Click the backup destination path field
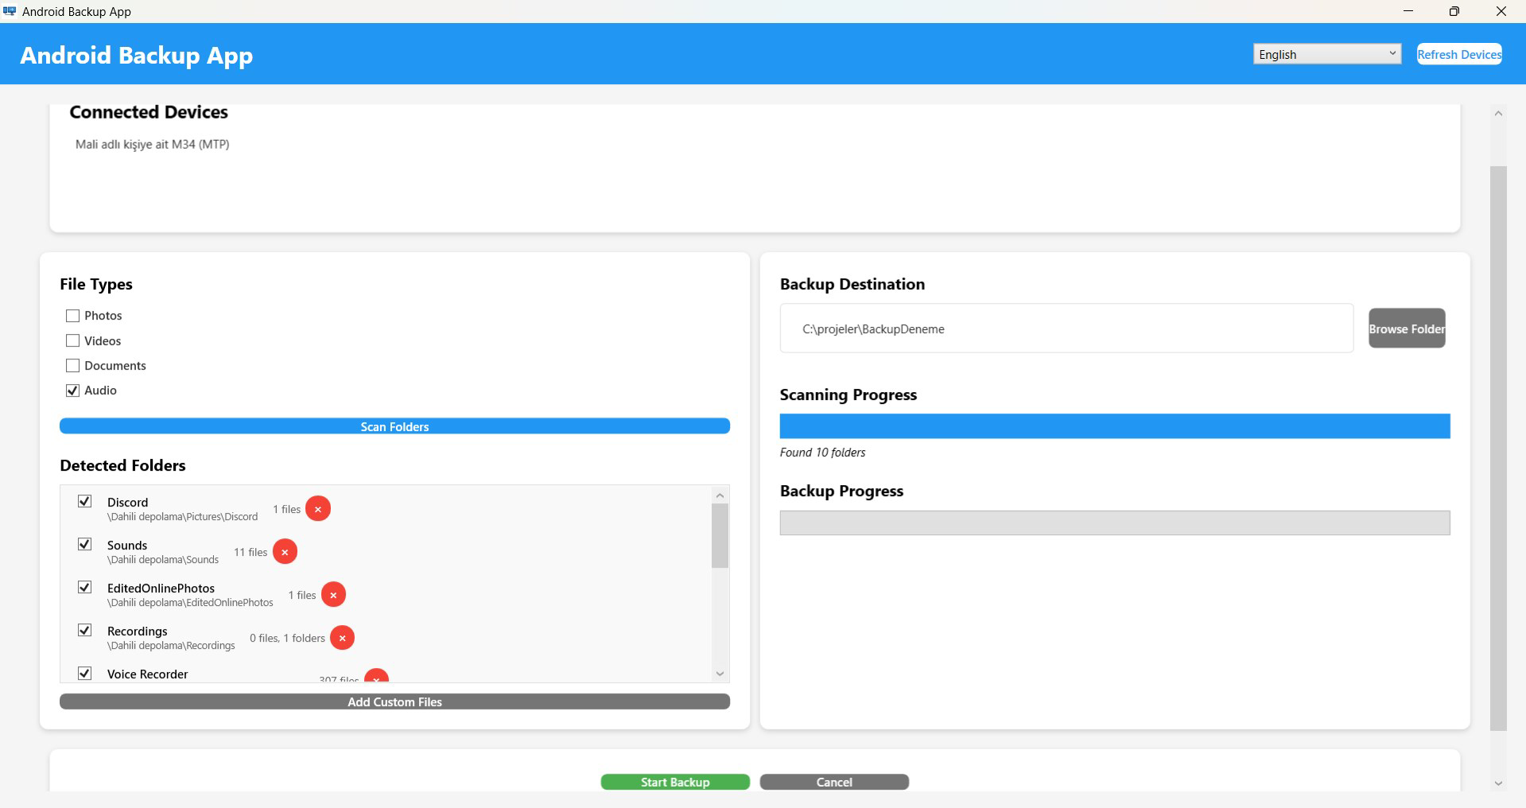Viewport: 1526px width, 808px height. click(x=1066, y=328)
